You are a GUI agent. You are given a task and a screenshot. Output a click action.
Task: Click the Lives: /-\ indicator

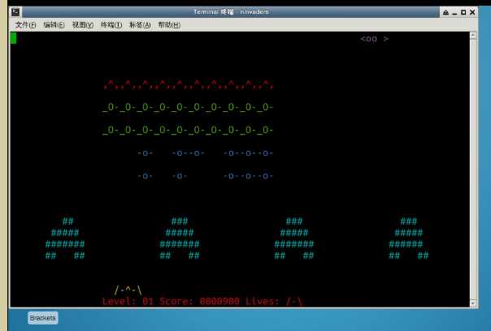point(274,302)
